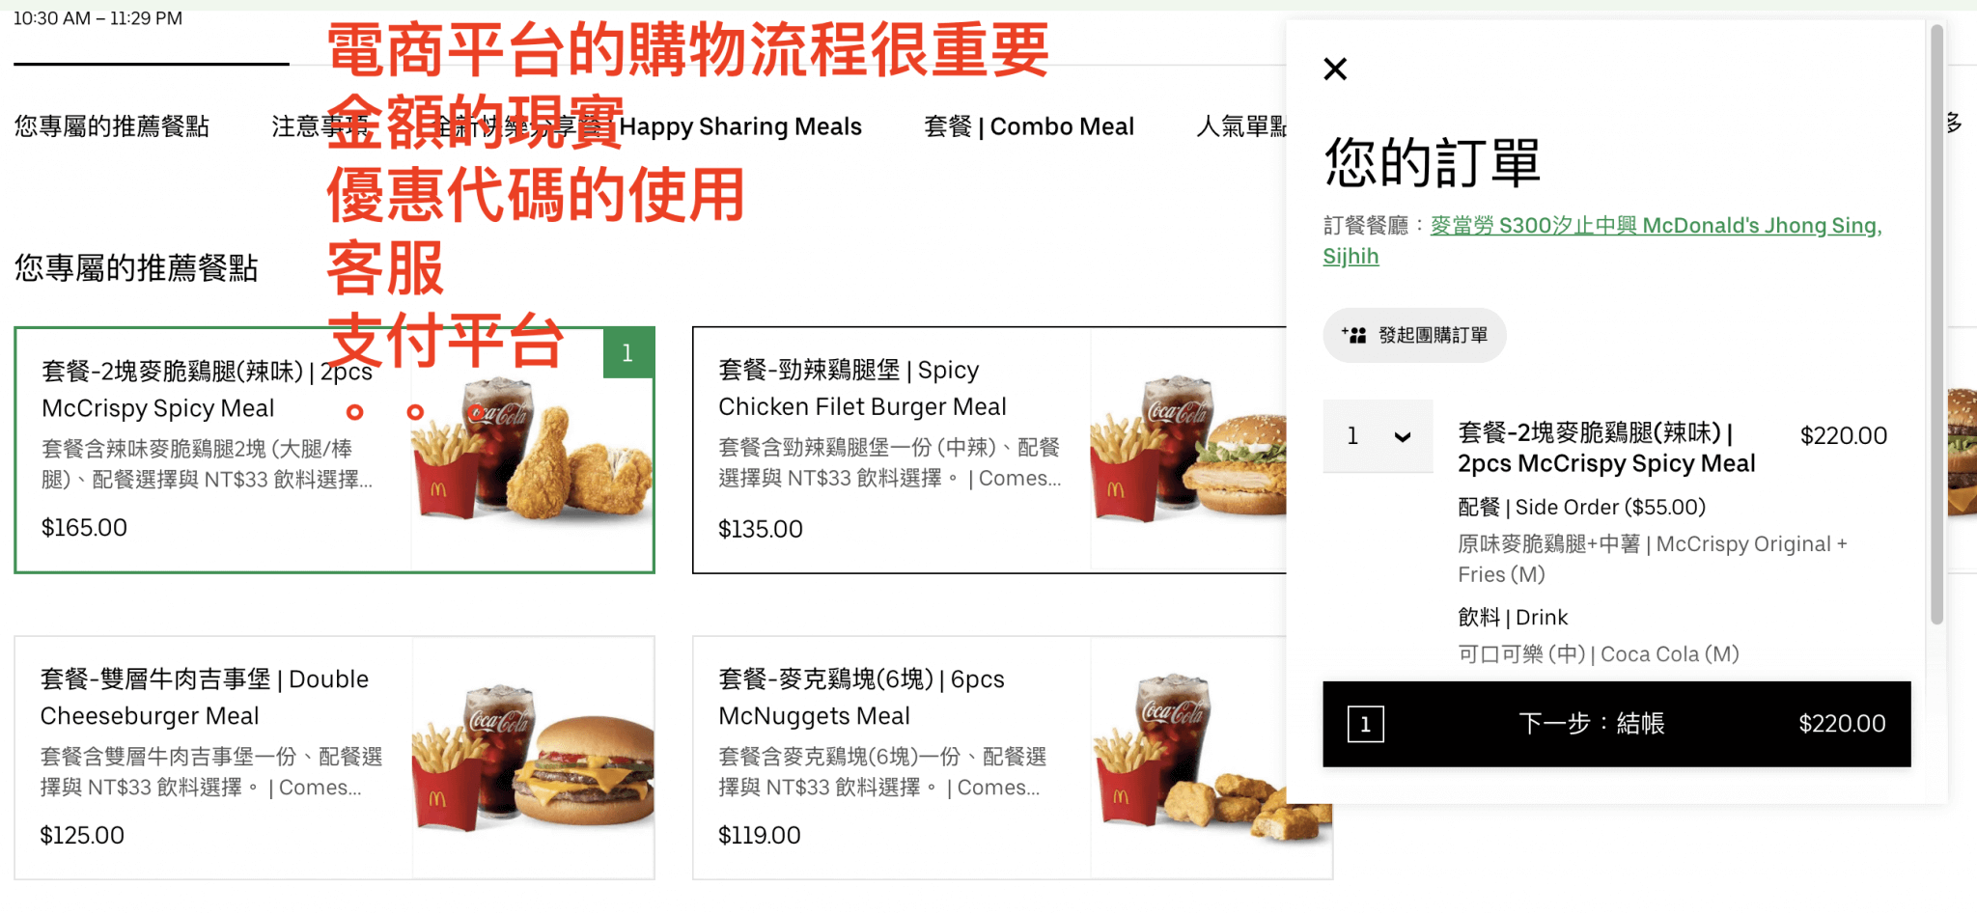This screenshot has height=914, width=1977.
Task: Select the Double Cheeseburger Meal card
Action: point(334,758)
